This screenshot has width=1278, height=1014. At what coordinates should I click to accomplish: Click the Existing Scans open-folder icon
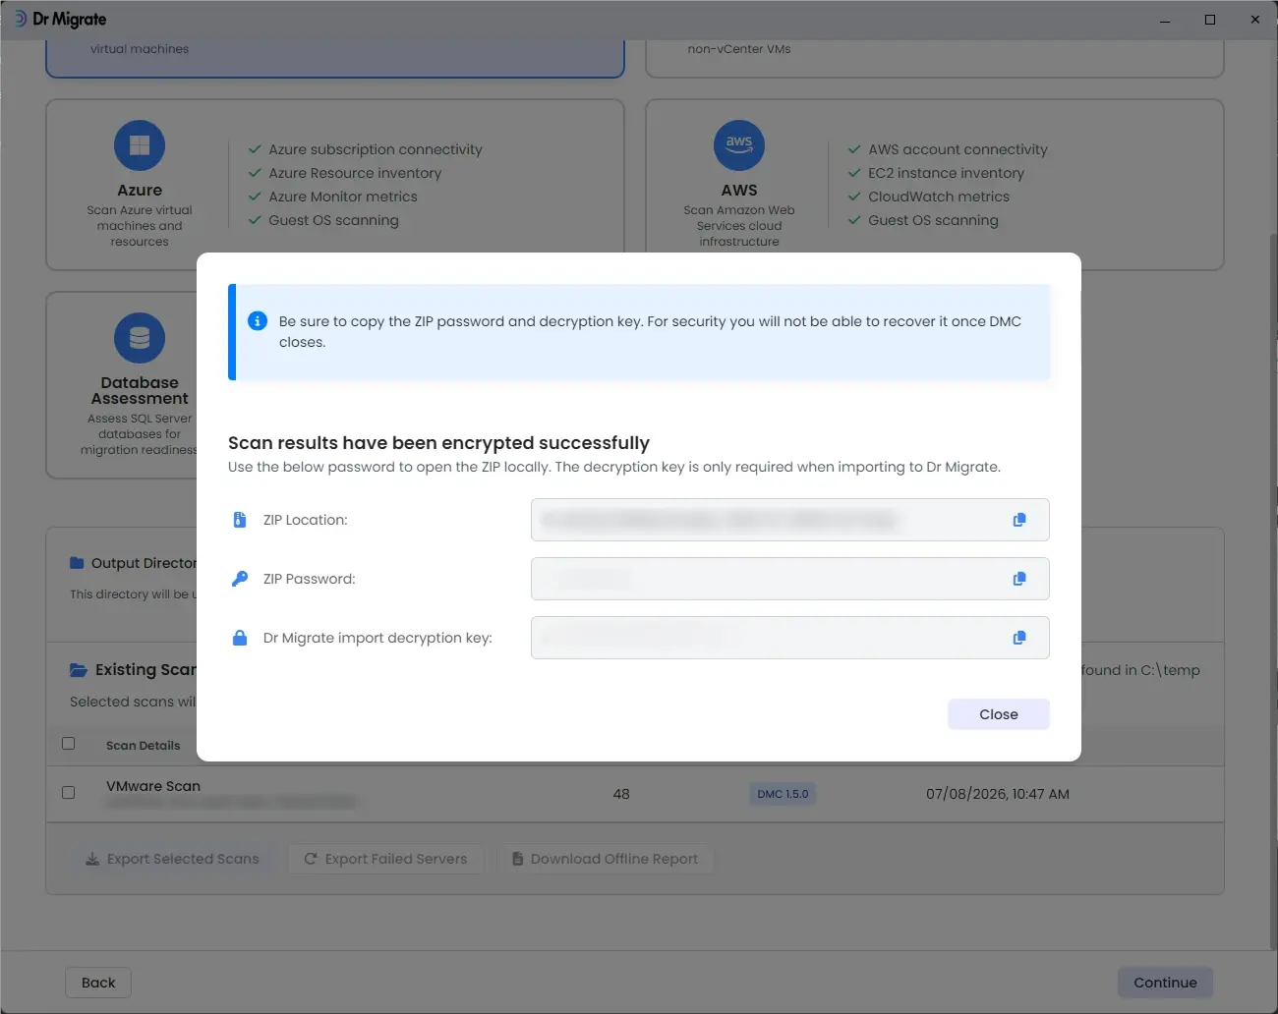point(79,670)
